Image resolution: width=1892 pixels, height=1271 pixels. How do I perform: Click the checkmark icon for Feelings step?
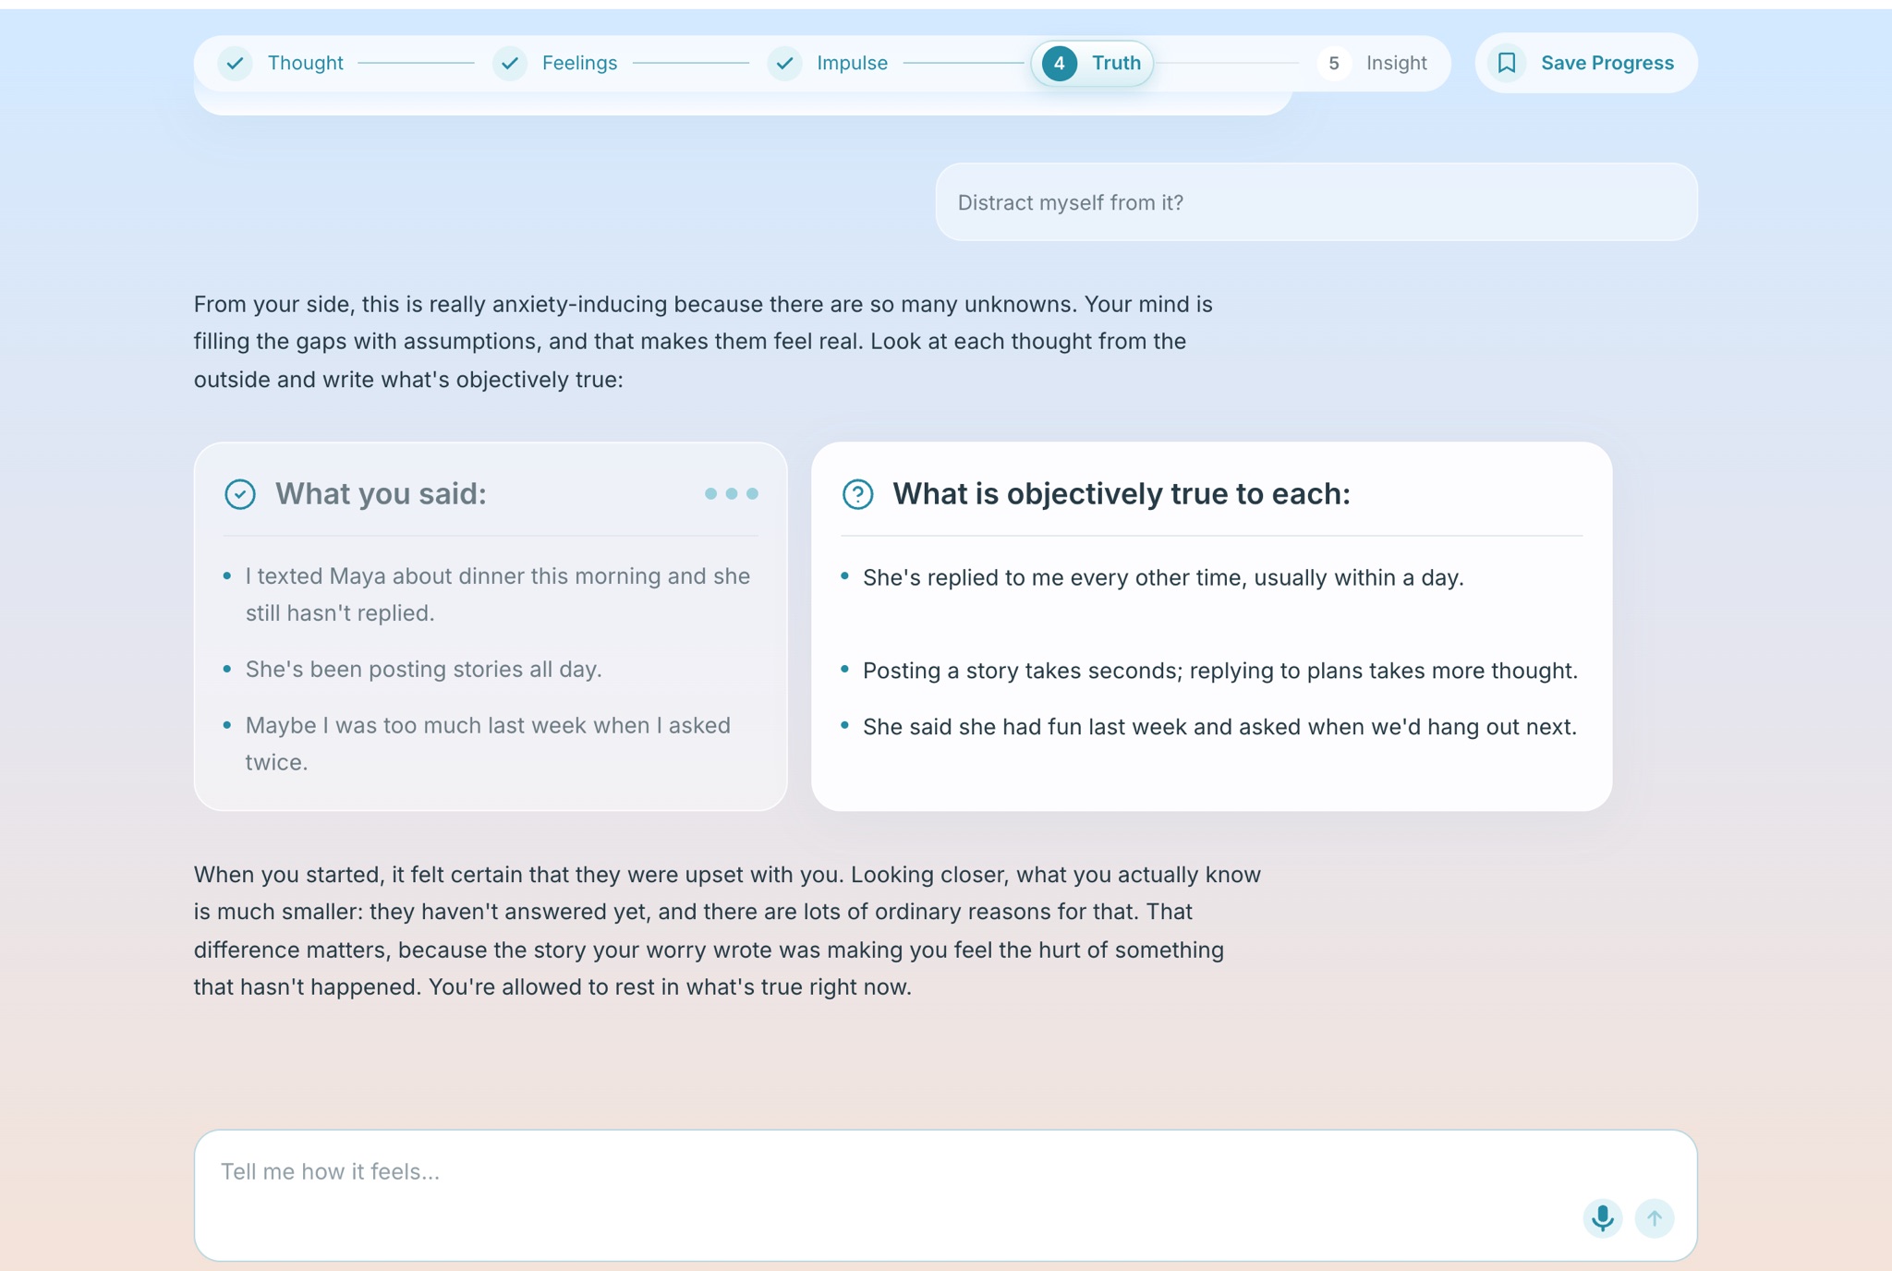pyautogui.click(x=509, y=63)
